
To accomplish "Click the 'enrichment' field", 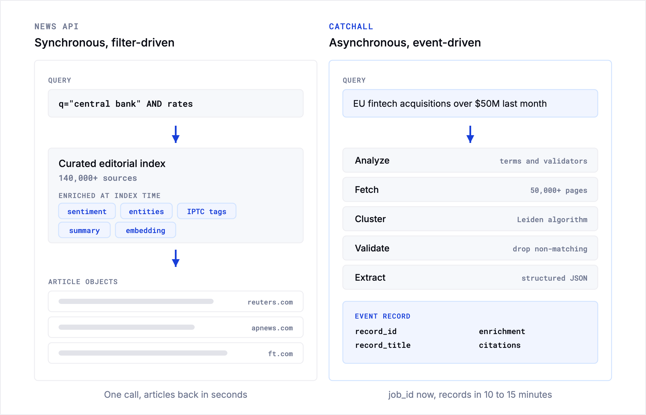I will pos(502,331).
